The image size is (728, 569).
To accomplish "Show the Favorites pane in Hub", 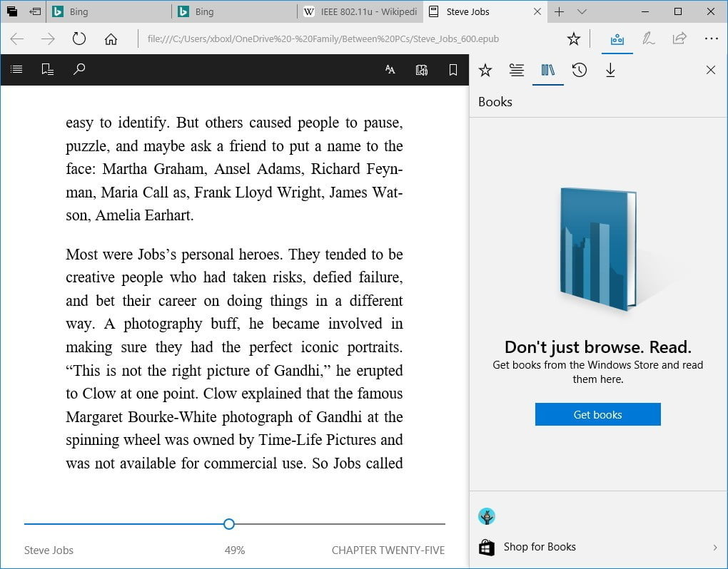I will click(485, 70).
